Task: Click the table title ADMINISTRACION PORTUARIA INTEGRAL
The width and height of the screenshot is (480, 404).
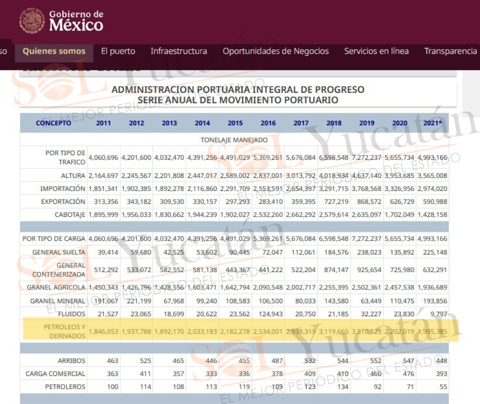Action: [x=238, y=95]
